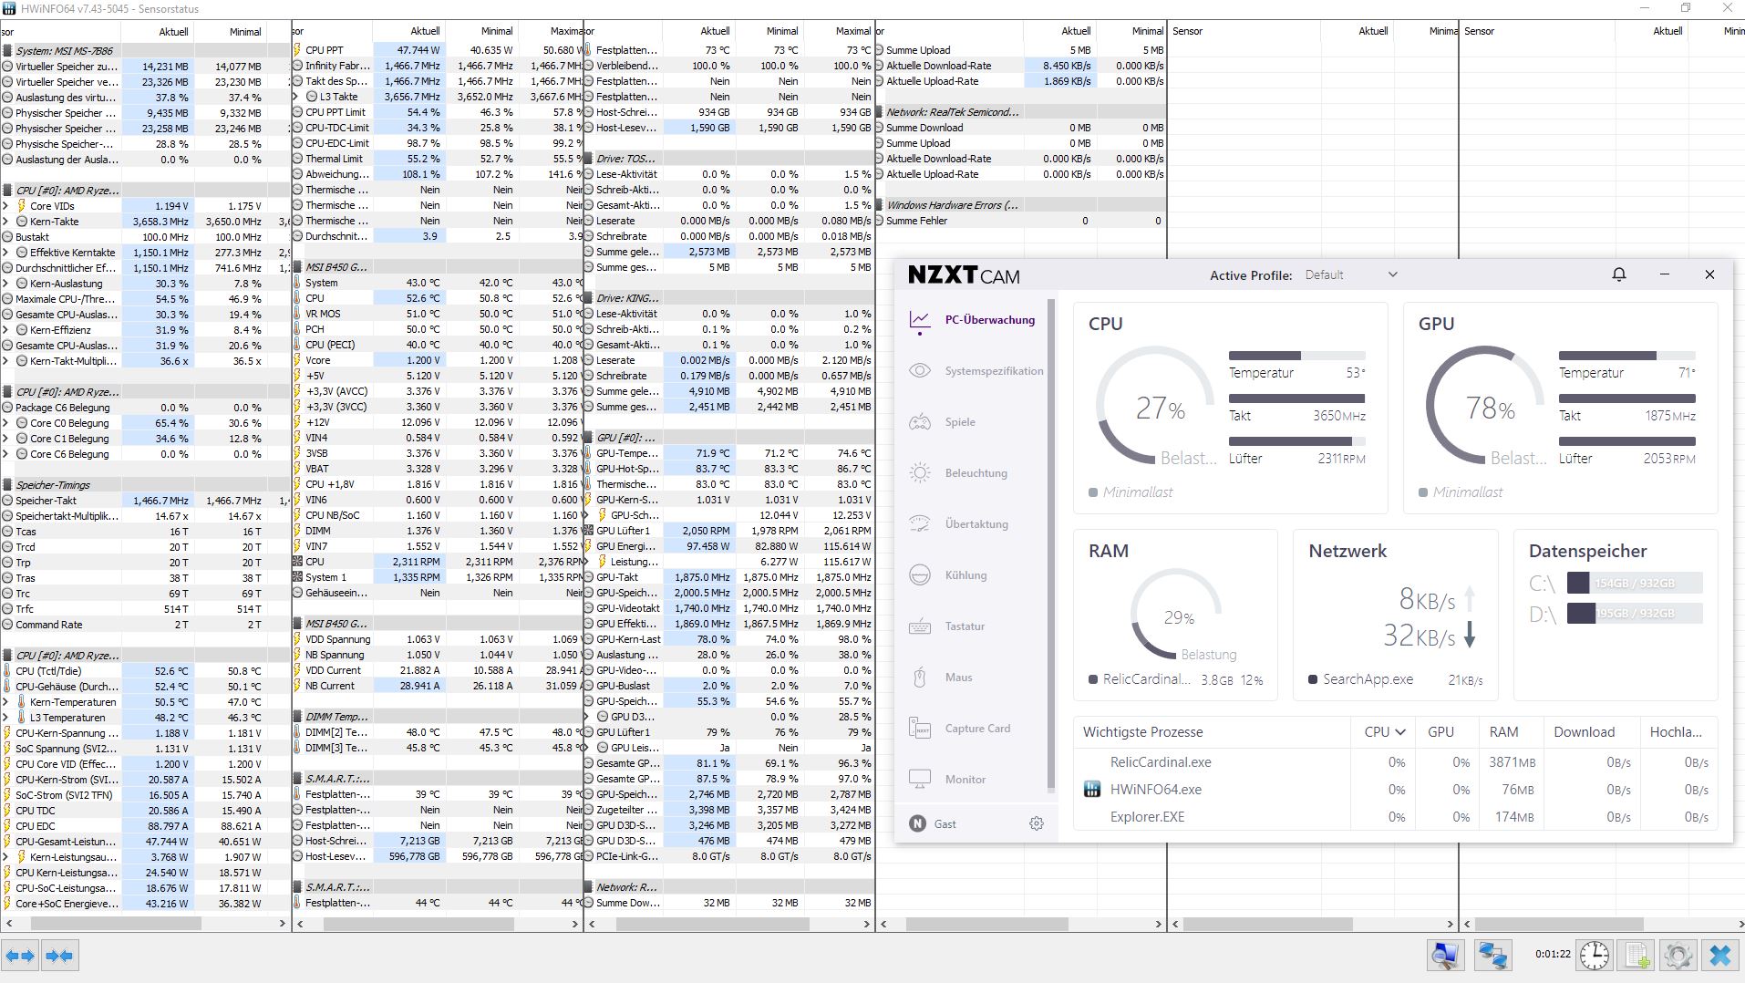
Task: Expand the Kern-Takte row
Action: 5,222
